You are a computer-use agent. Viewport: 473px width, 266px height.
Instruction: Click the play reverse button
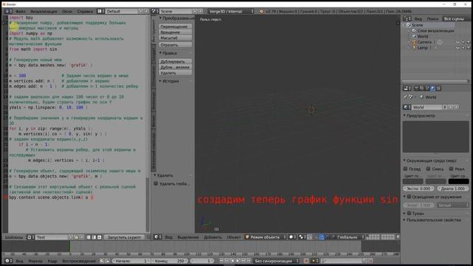point(232,261)
